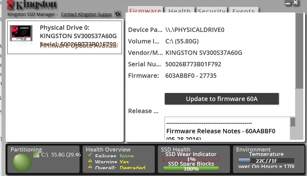Click serial number 50026B773B01F792 in details
Viewport: 307px width, 176px height.
click(193, 64)
